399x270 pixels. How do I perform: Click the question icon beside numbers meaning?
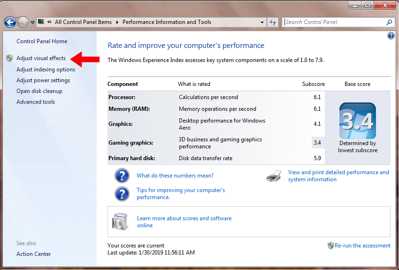[x=122, y=176]
